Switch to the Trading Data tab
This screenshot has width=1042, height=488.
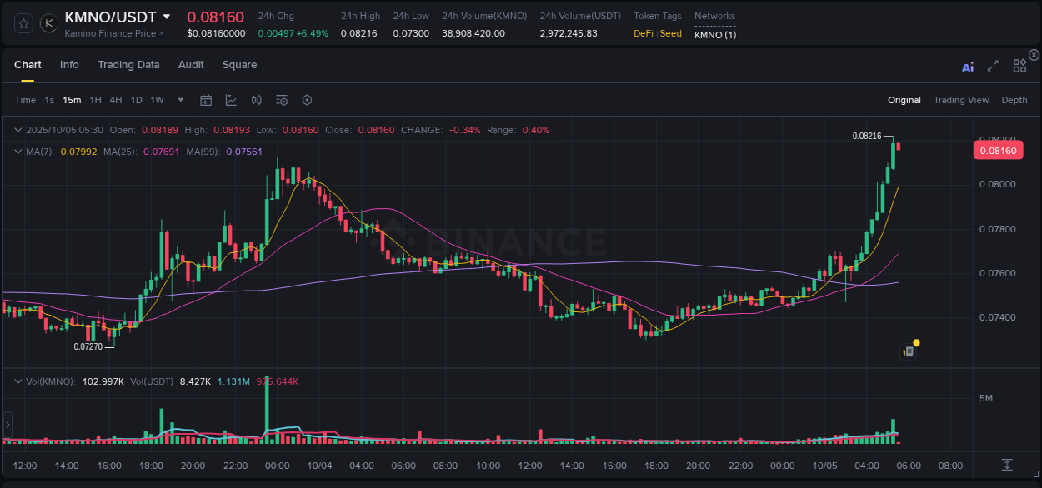129,65
